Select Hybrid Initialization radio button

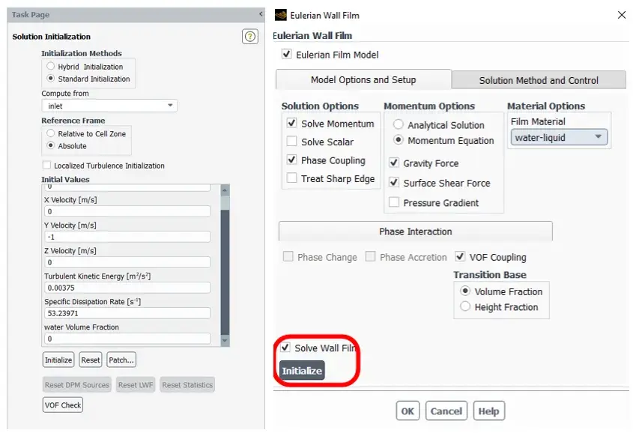click(x=50, y=66)
